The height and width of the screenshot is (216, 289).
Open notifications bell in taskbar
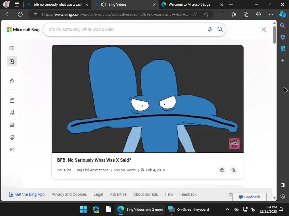pyautogui.click(x=281, y=209)
